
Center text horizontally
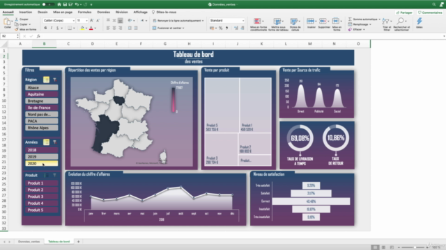point(114,28)
